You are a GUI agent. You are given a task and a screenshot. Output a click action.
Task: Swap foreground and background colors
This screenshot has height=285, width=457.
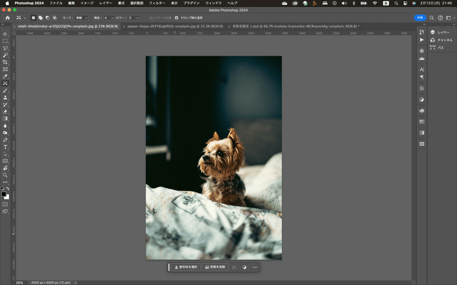pos(7,189)
